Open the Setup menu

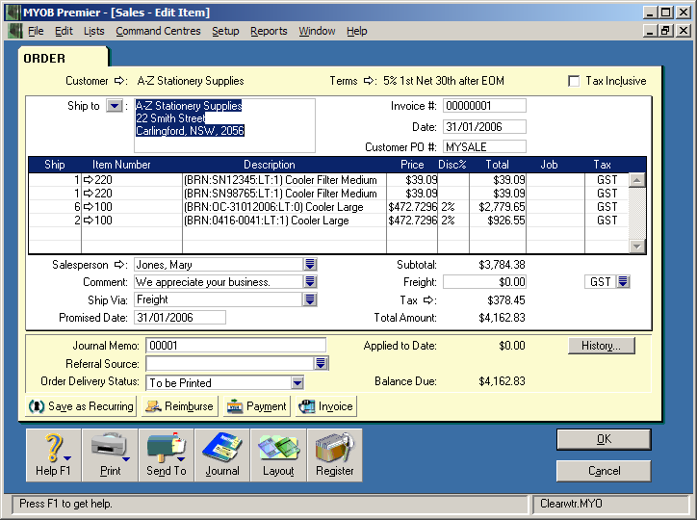tap(225, 31)
